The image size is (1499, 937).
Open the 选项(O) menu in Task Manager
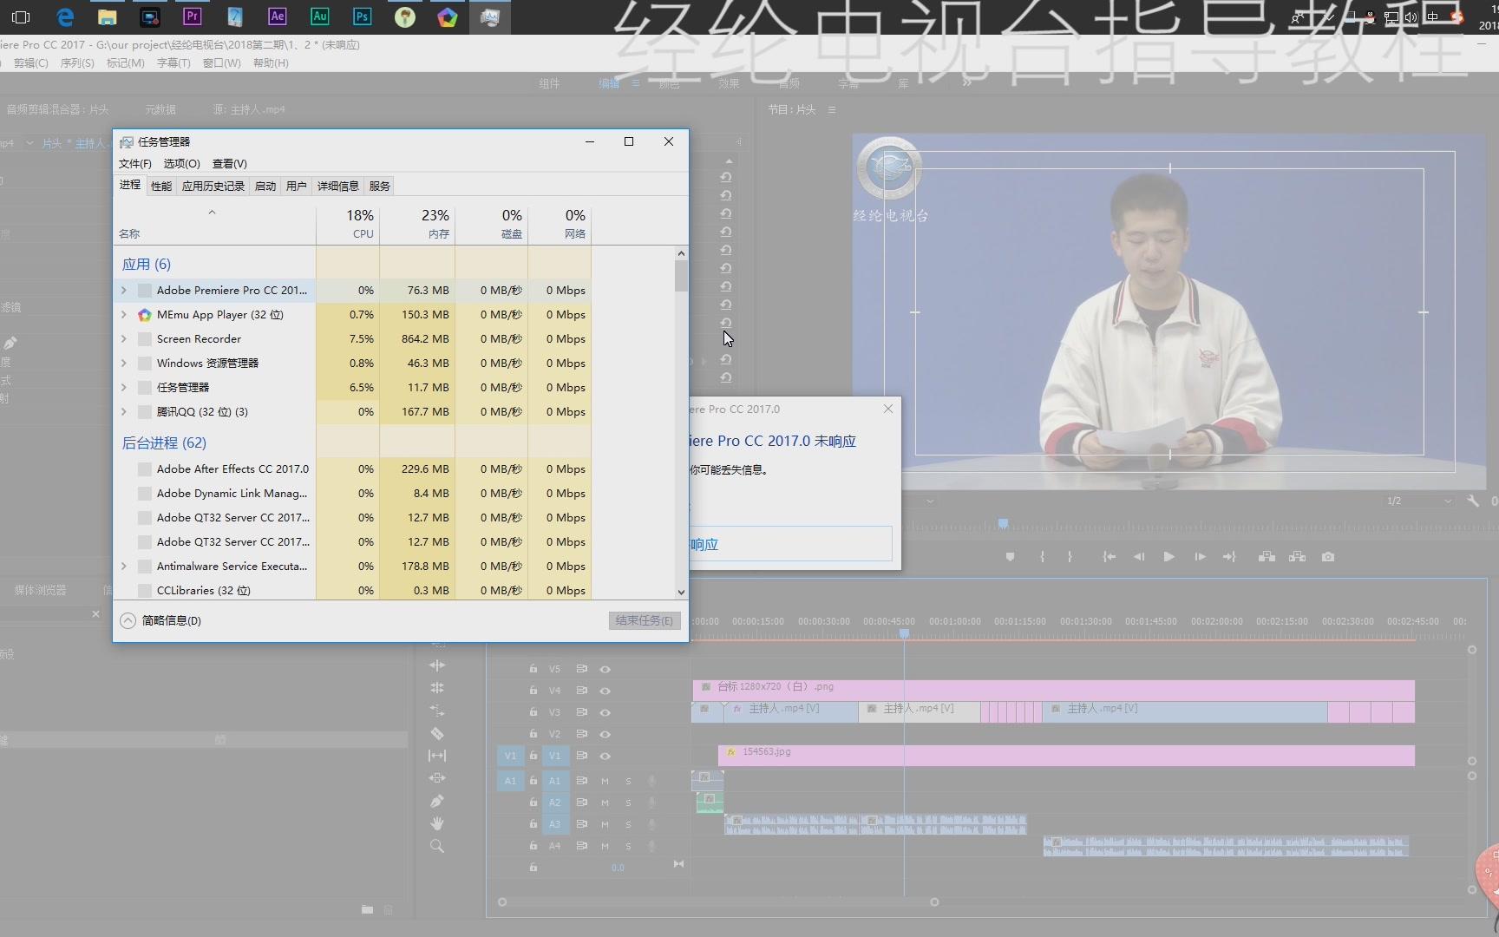(x=181, y=163)
